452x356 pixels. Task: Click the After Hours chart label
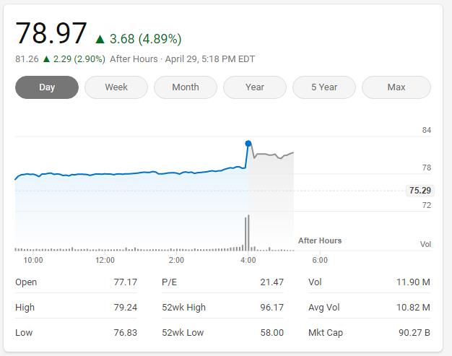(320, 240)
